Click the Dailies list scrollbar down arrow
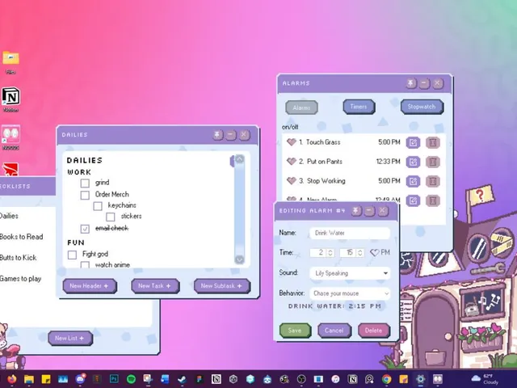 [x=239, y=259]
